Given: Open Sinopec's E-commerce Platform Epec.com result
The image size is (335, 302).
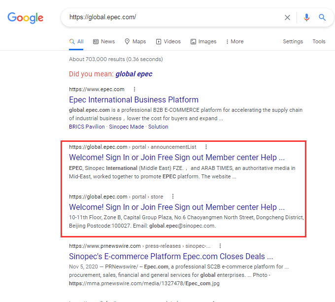Looking at the screenshot, I should pyautogui.click(x=171, y=256).
